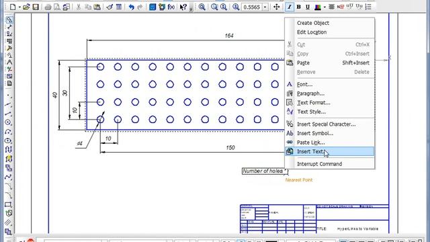Select Paste Link... from context menu
The image size is (430, 242).
coord(330,143)
